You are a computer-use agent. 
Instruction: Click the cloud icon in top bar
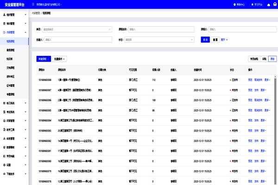tap(269, 4)
